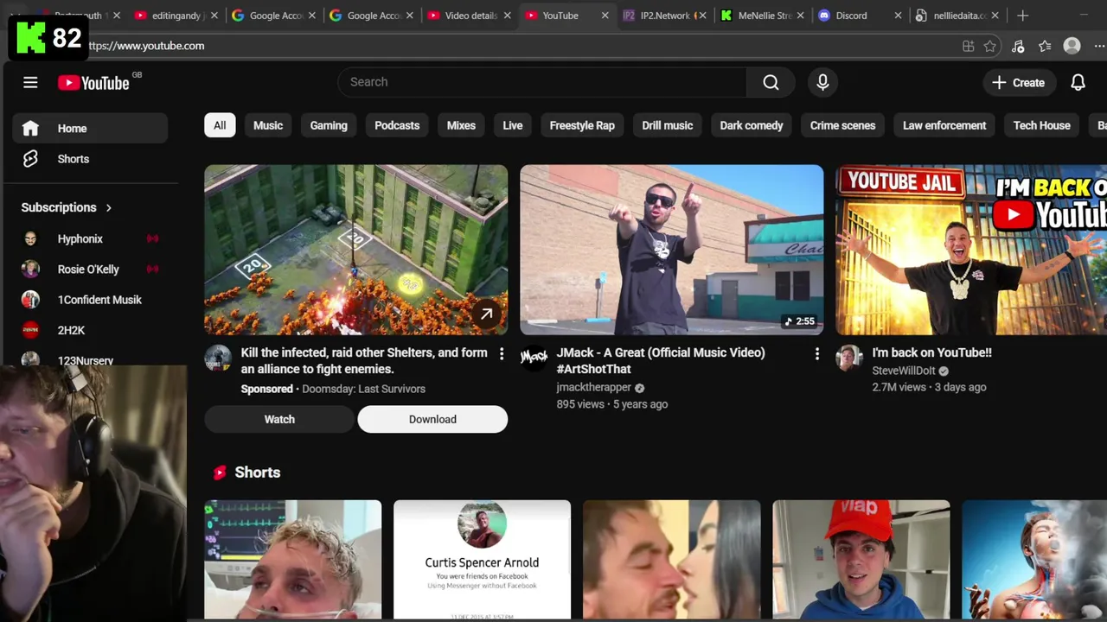Click the Watch button on ad
Screen dimensions: 1107x622
pyautogui.click(x=279, y=419)
